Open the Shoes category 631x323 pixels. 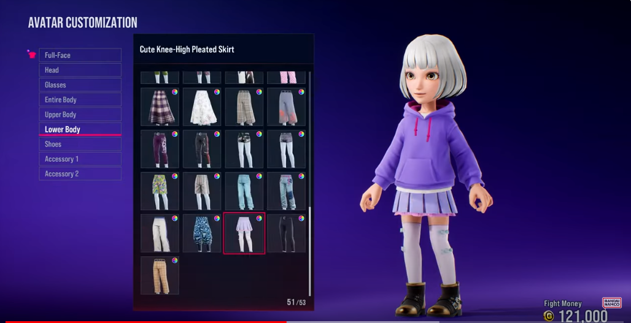80,144
